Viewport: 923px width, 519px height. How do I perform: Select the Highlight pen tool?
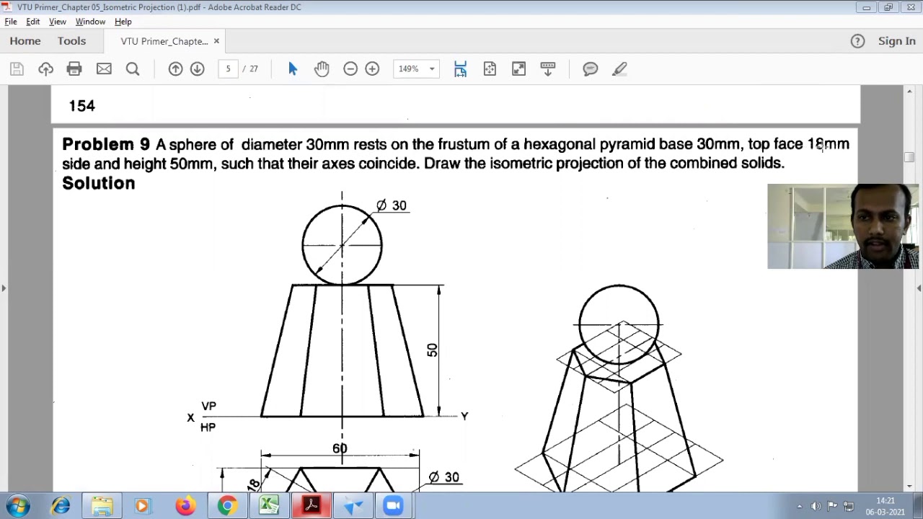point(619,68)
